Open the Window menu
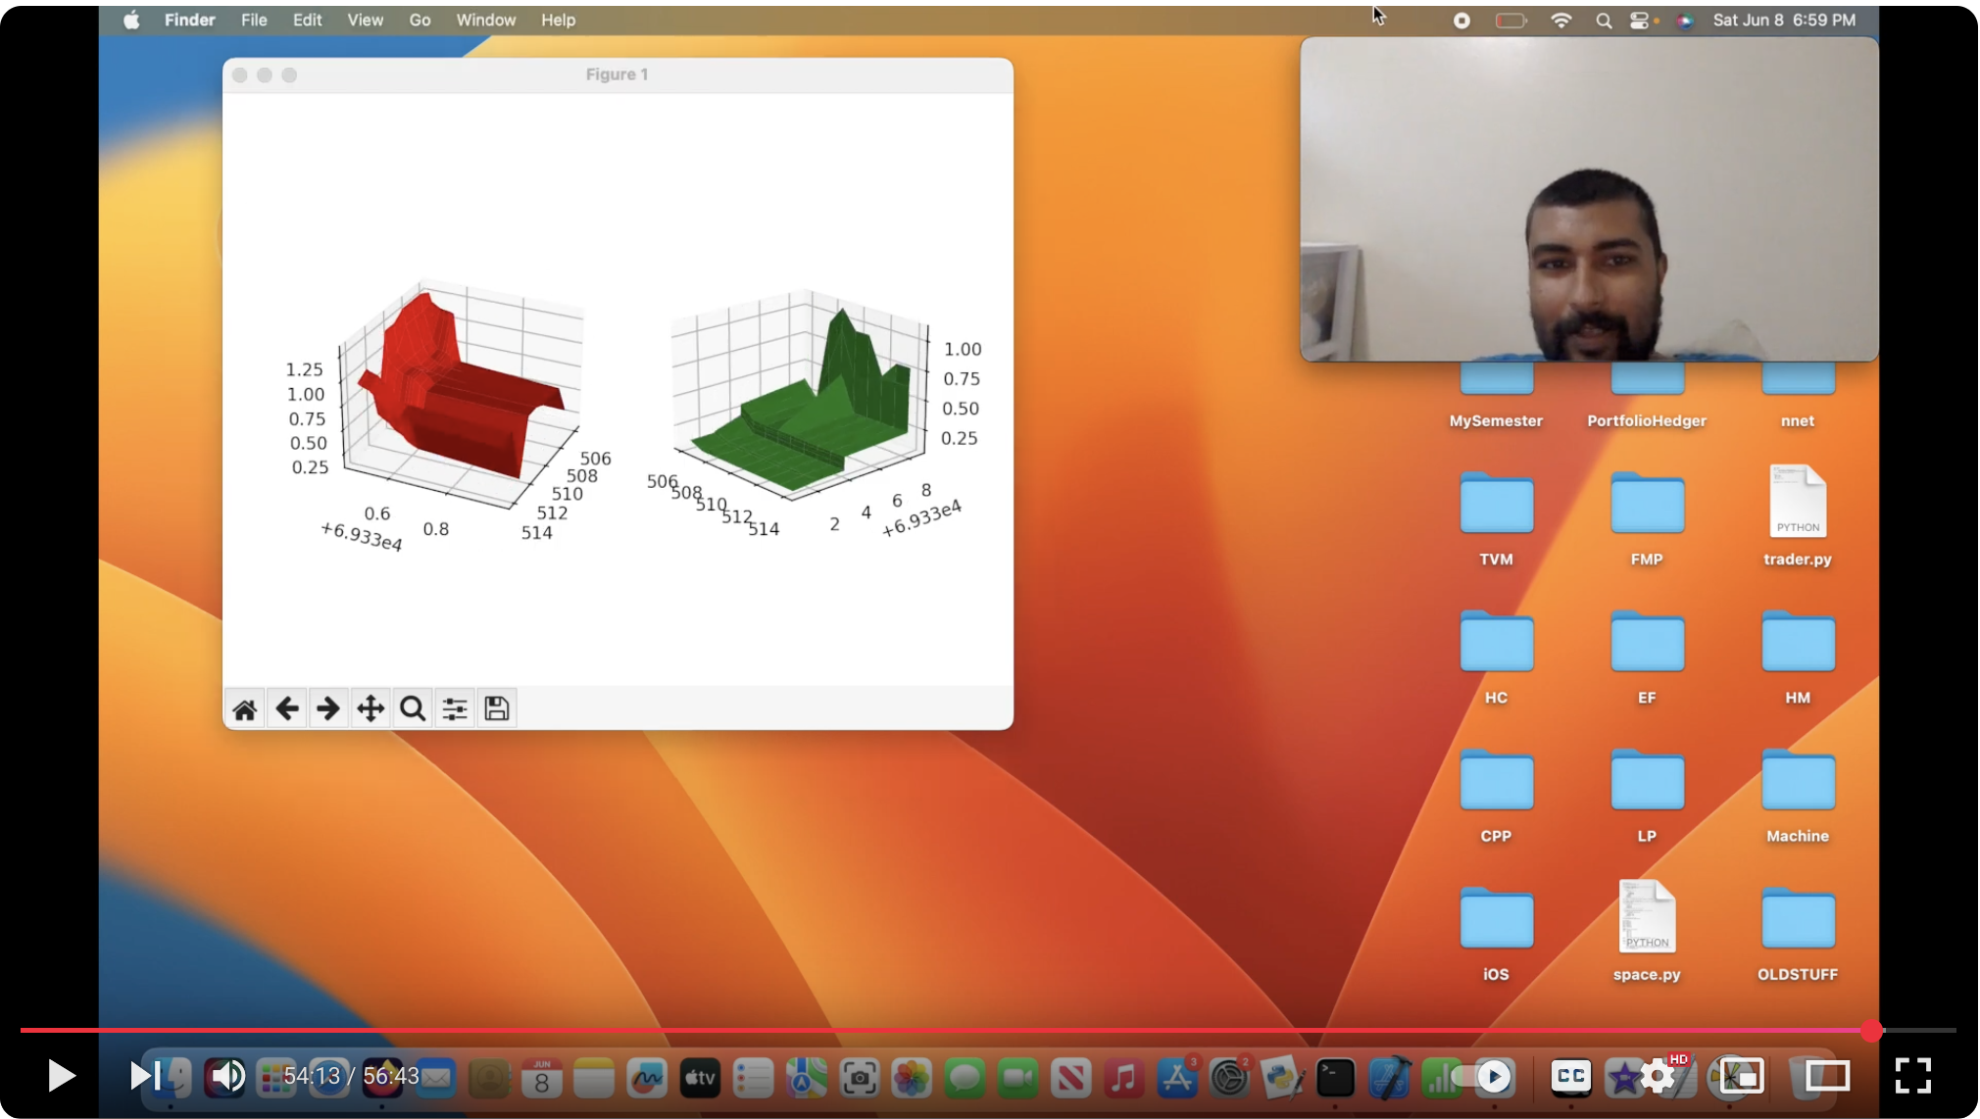Viewport: 1980px width, 1119px height. tap(485, 20)
